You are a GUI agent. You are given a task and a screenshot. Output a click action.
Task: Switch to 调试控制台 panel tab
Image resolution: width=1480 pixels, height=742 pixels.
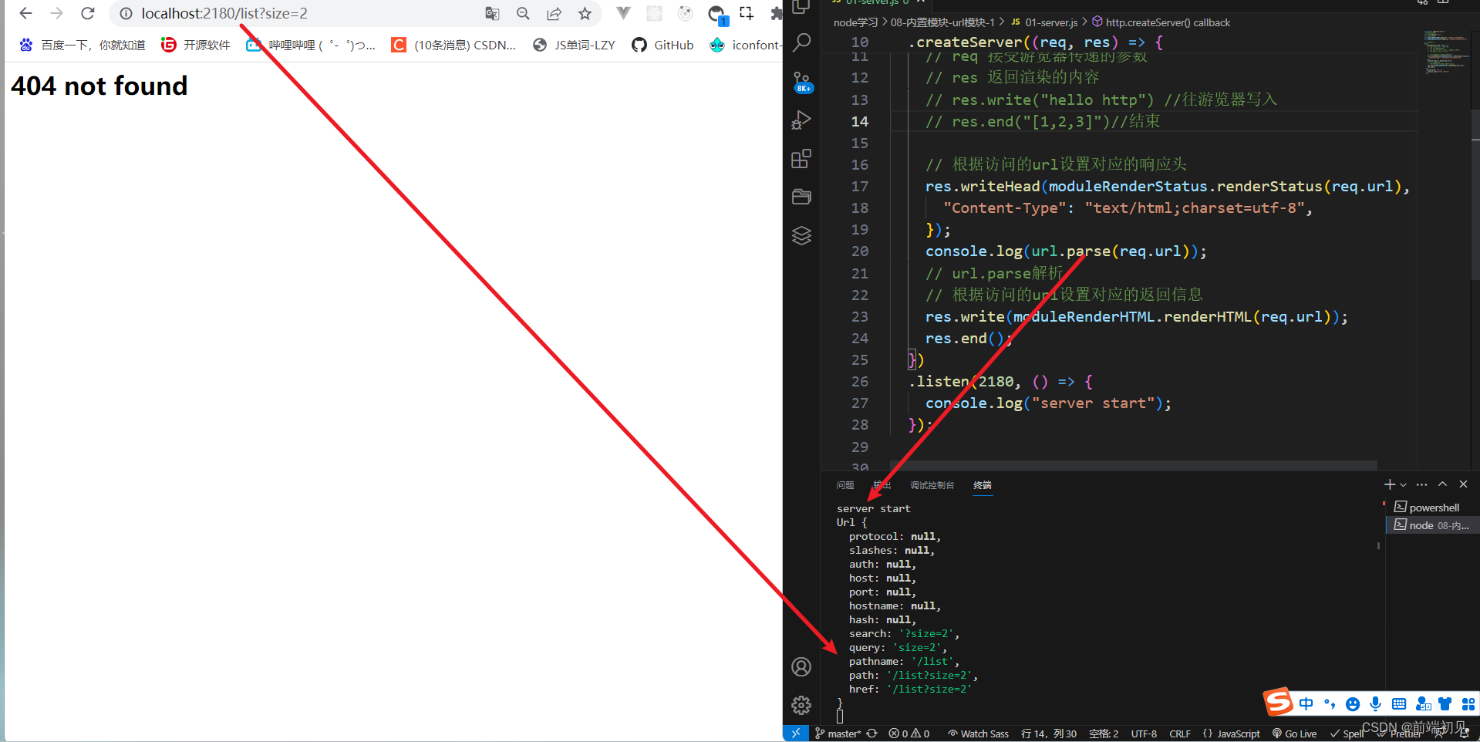932,485
